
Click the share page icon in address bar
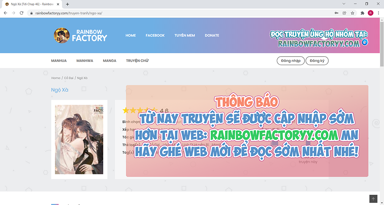pos(344,13)
